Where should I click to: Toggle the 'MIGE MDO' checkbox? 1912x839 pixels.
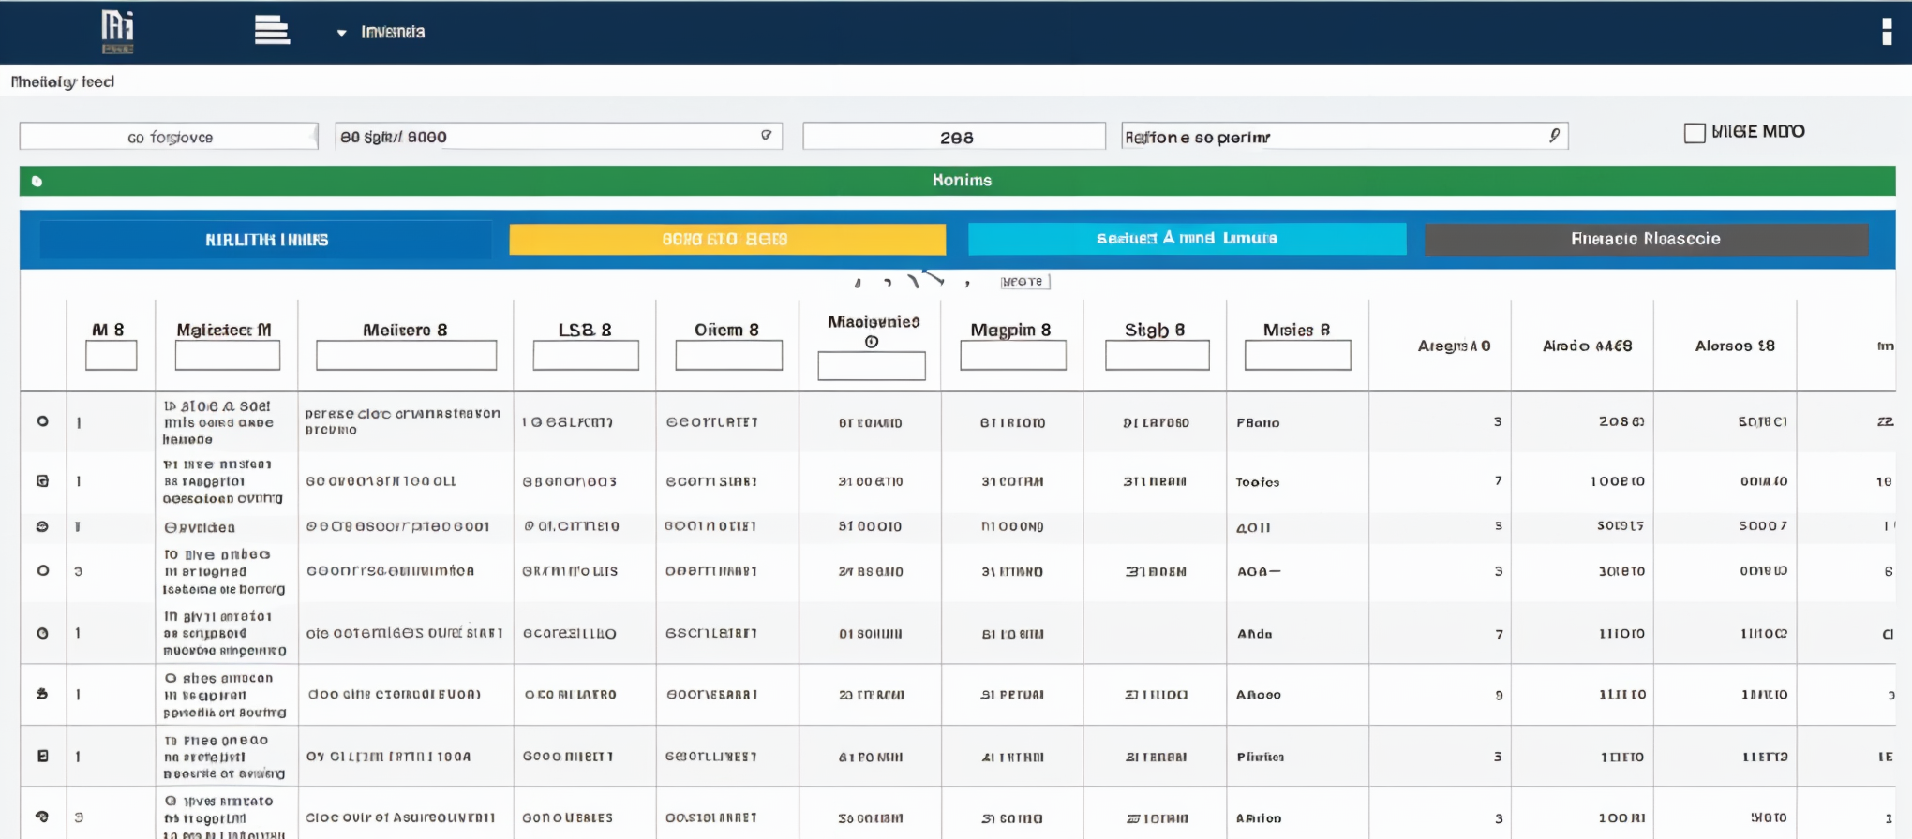1694,133
